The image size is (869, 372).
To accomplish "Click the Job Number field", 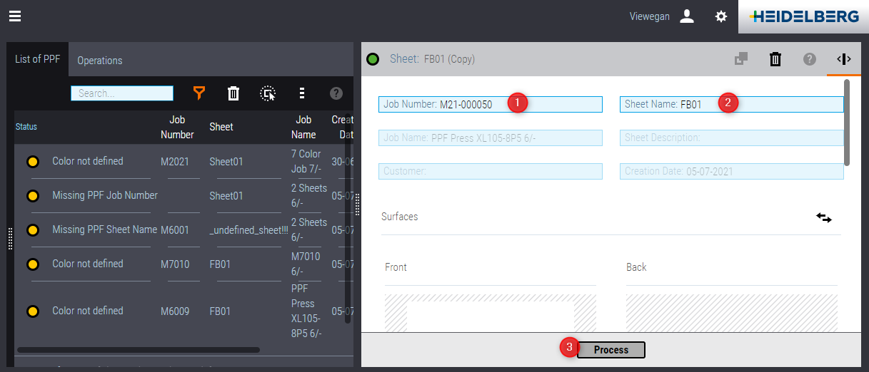I will [x=490, y=104].
